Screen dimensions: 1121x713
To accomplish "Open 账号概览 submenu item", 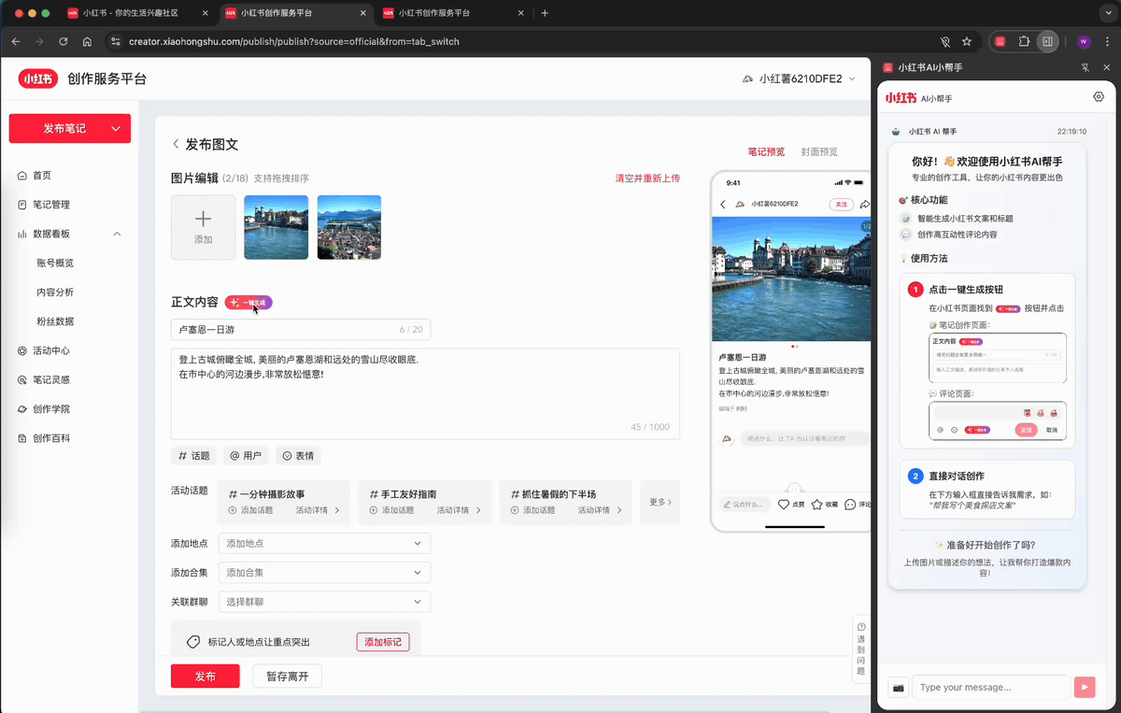I will tap(55, 263).
